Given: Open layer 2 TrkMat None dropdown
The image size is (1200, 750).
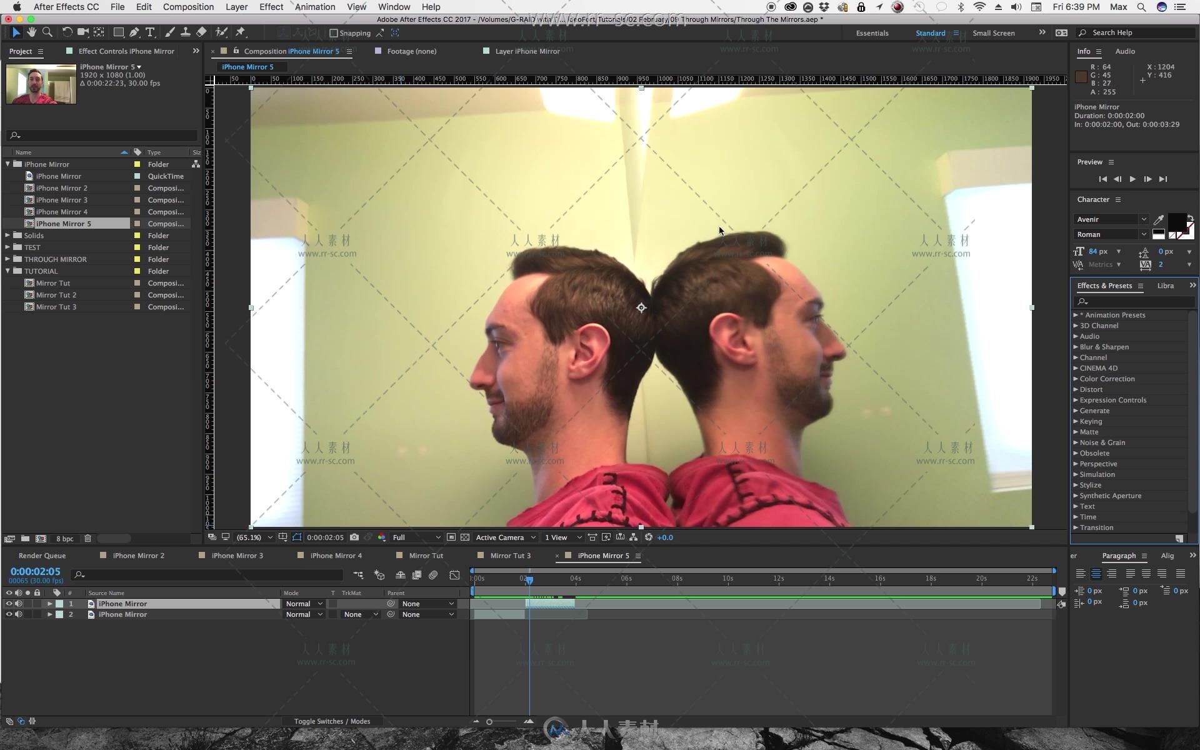Looking at the screenshot, I should click(360, 615).
